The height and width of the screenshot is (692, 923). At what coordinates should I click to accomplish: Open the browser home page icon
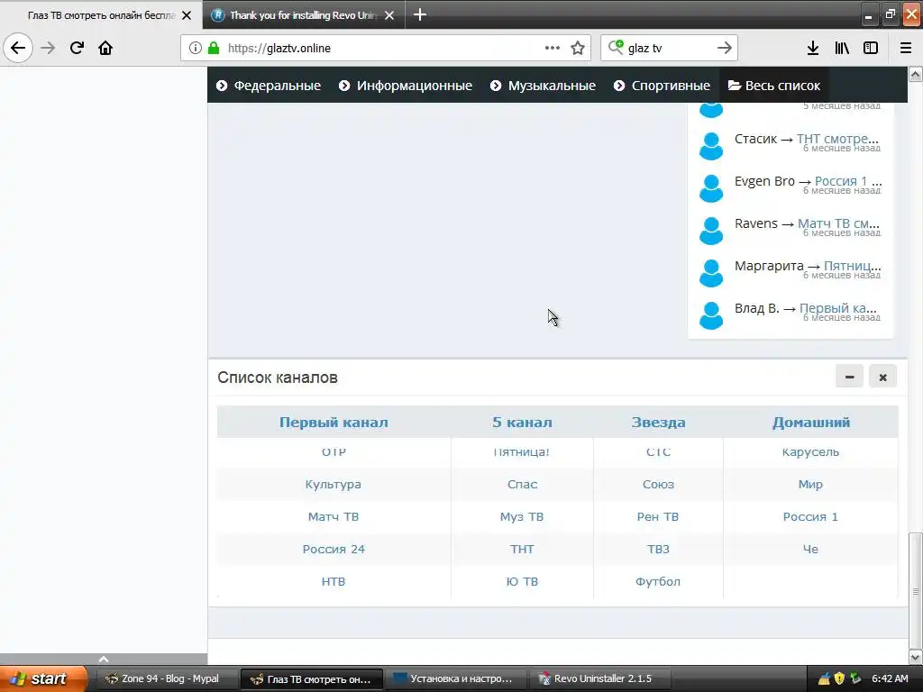coord(105,48)
